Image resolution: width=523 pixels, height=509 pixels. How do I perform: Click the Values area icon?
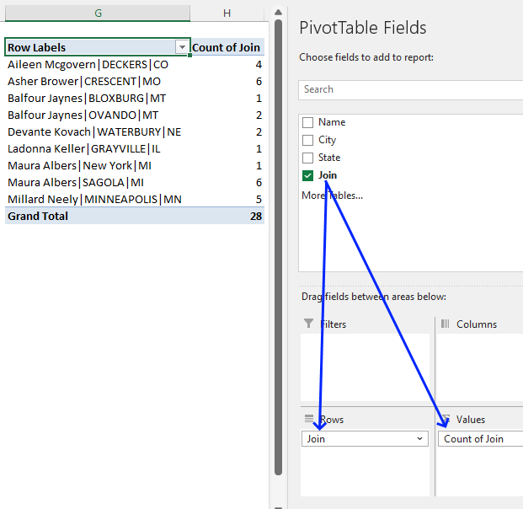coord(446,419)
